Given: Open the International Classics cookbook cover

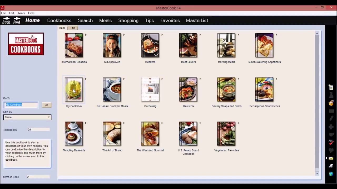Looking at the screenshot, I should coord(74,45).
